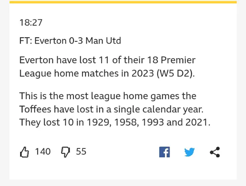Click the year 2021 at paragraph end
This screenshot has width=246, height=186.
[198, 122]
